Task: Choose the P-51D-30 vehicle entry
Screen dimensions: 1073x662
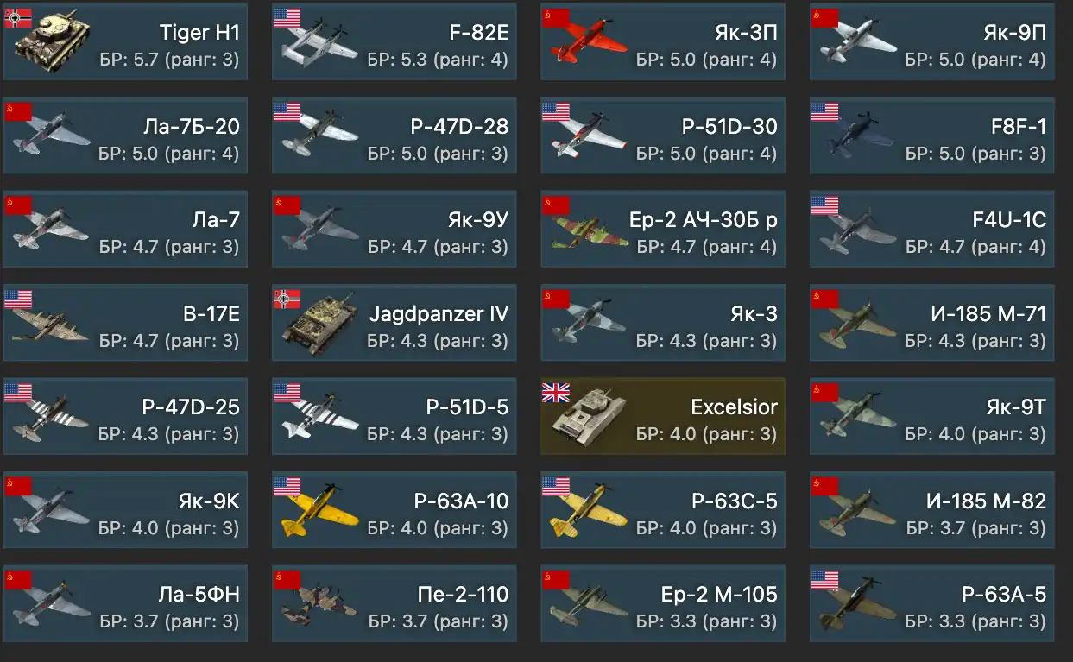Action: point(663,136)
